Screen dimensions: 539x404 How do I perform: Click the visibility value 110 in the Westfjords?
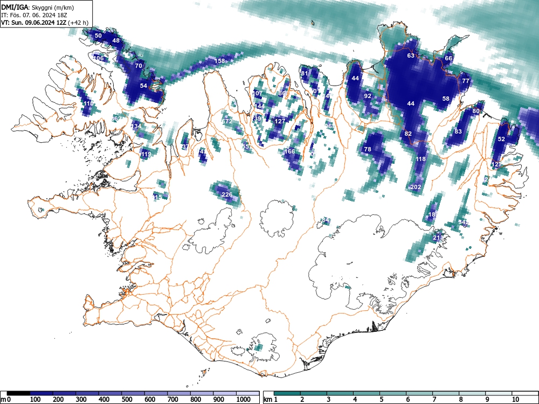tap(88, 103)
